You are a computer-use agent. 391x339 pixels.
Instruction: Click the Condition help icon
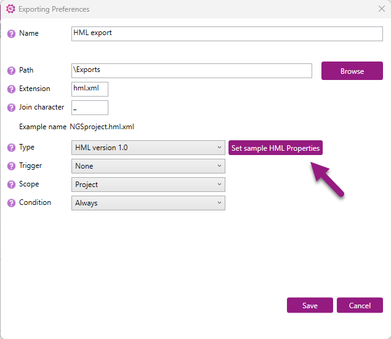[11, 203]
